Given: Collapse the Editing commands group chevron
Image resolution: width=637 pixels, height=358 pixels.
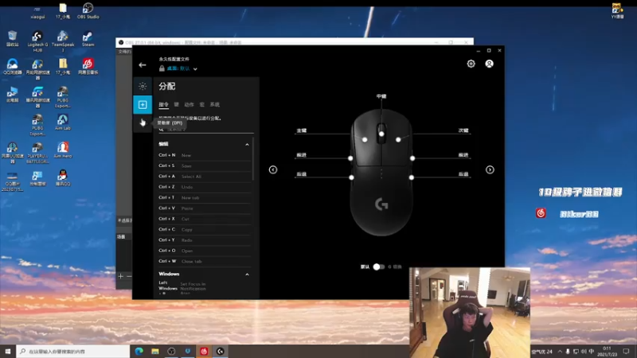Looking at the screenshot, I should point(247,145).
